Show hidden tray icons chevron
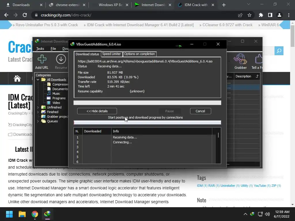 (x=245, y=214)
